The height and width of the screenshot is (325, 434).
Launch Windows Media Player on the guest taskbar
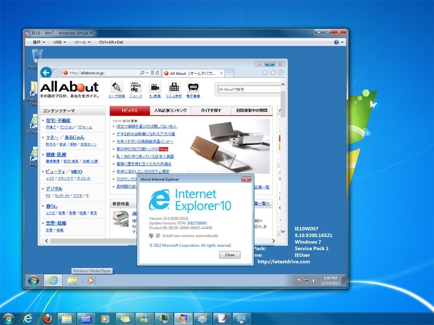tap(91, 281)
